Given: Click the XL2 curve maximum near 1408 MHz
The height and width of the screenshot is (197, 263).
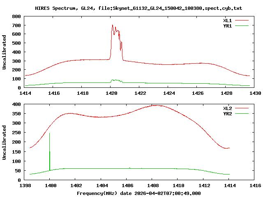Looking at the screenshot, I should pos(156,105).
